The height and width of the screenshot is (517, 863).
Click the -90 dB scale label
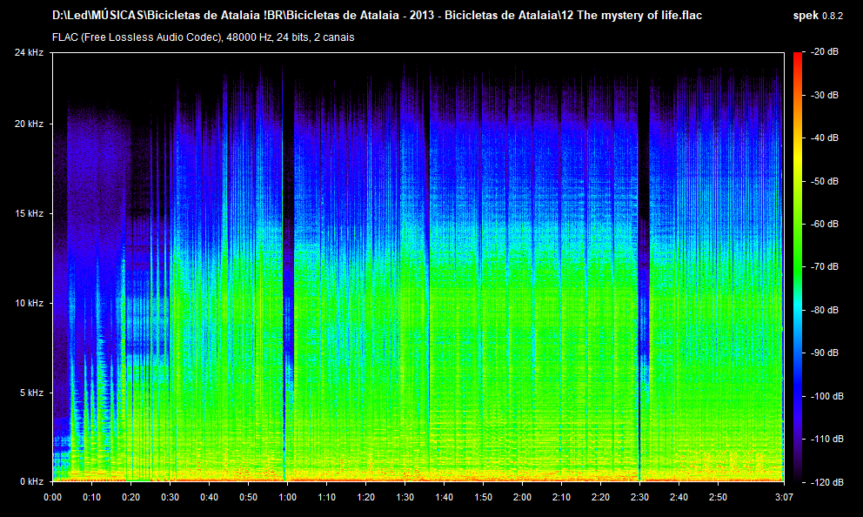click(825, 352)
